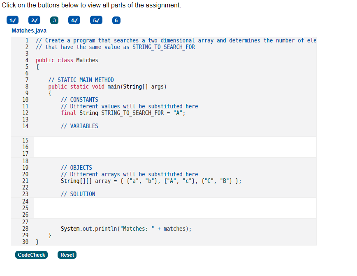The height and width of the screenshot is (276, 357).
Task: Reset the code to its original state
Action: [x=67, y=255]
